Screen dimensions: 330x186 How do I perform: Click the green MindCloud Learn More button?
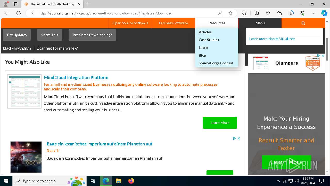220,123
